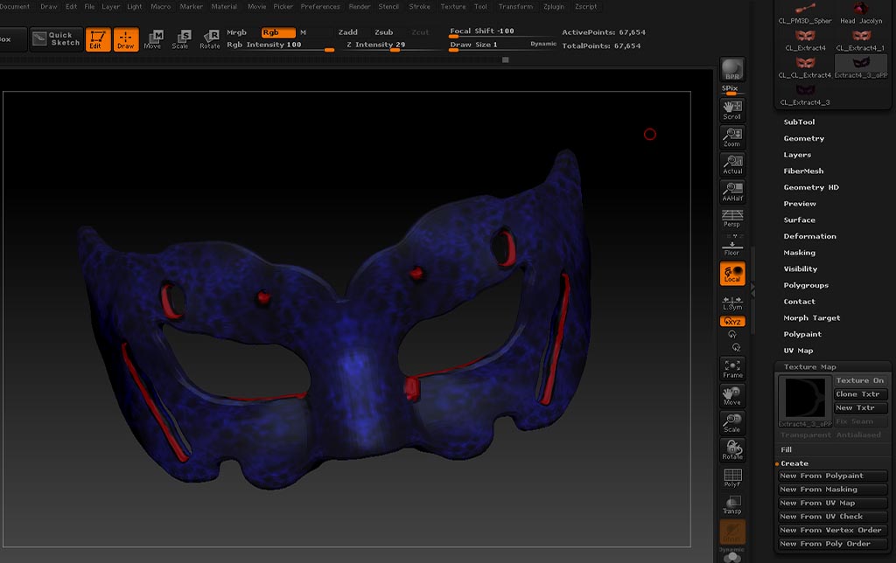896x563 pixels.
Task: Open the Zplugin menu
Action: pyautogui.click(x=553, y=7)
